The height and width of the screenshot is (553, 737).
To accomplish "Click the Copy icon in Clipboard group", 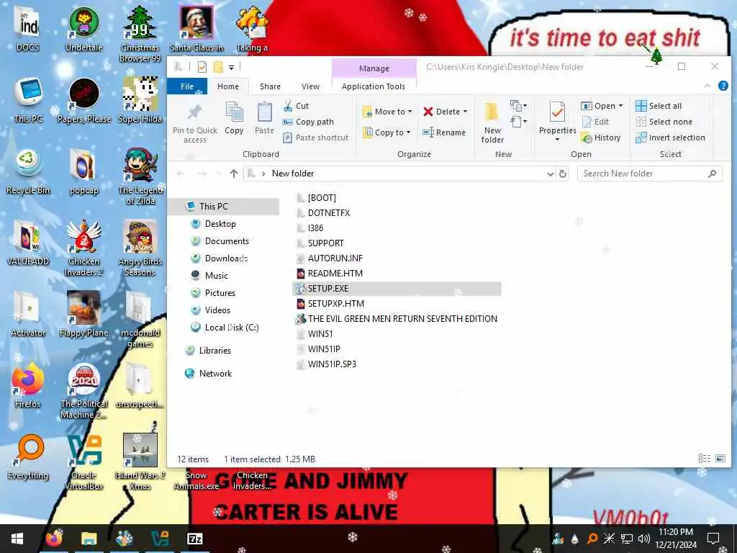I will [x=234, y=113].
